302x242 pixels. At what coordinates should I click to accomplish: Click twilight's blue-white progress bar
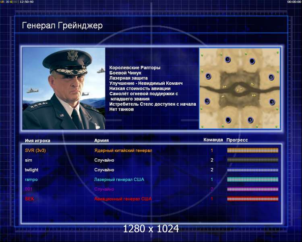[x=253, y=170]
